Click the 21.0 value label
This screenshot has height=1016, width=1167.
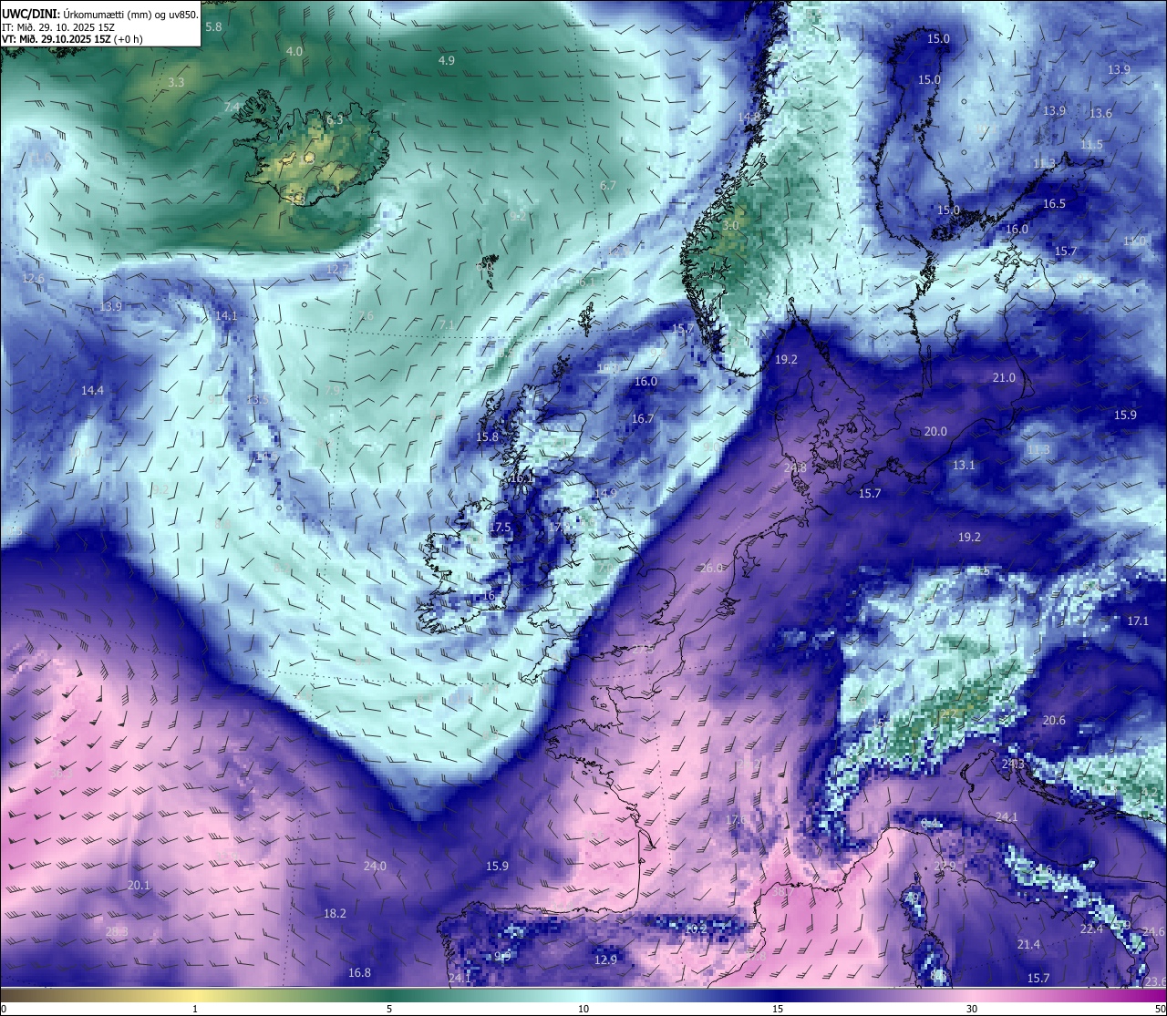[x=1004, y=378]
